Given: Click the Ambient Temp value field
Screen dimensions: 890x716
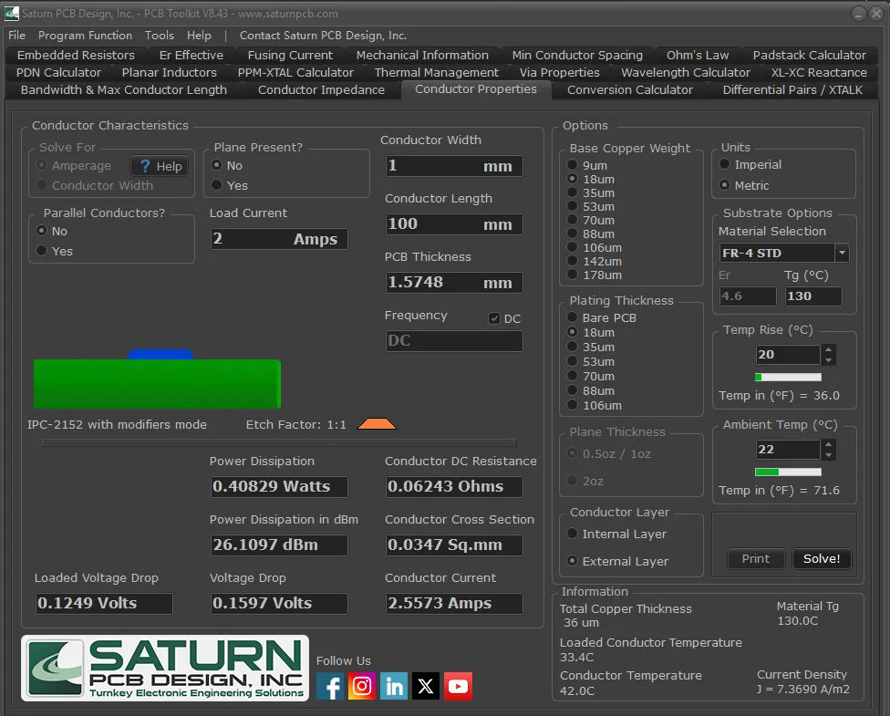Looking at the screenshot, I should coord(788,449).
